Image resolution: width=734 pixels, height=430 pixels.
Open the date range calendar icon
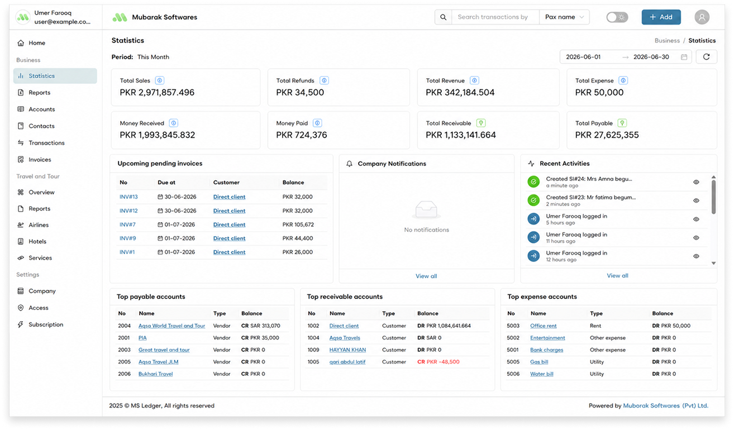tap(684, 57)
